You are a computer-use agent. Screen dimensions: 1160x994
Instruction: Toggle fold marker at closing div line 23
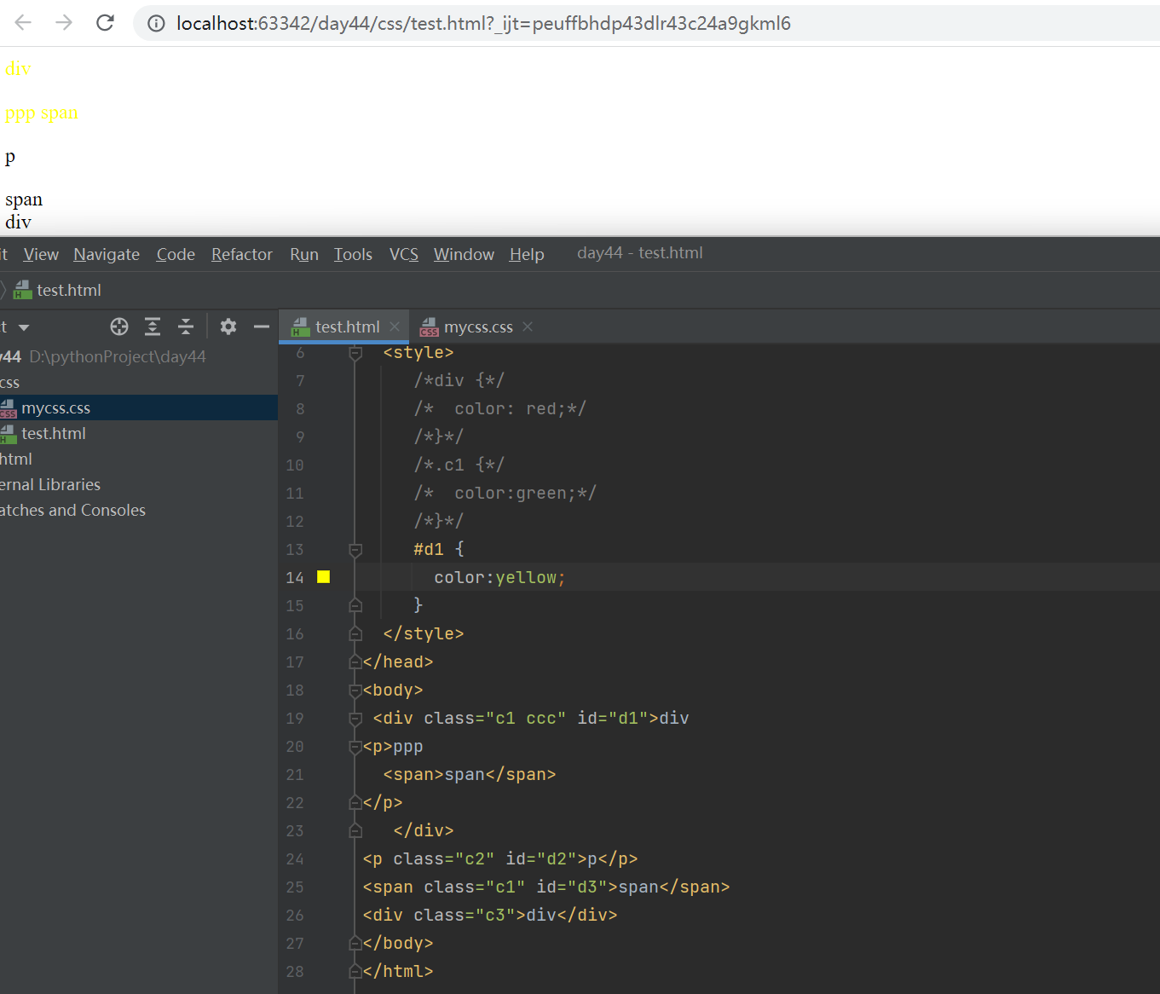coord(356,830)
